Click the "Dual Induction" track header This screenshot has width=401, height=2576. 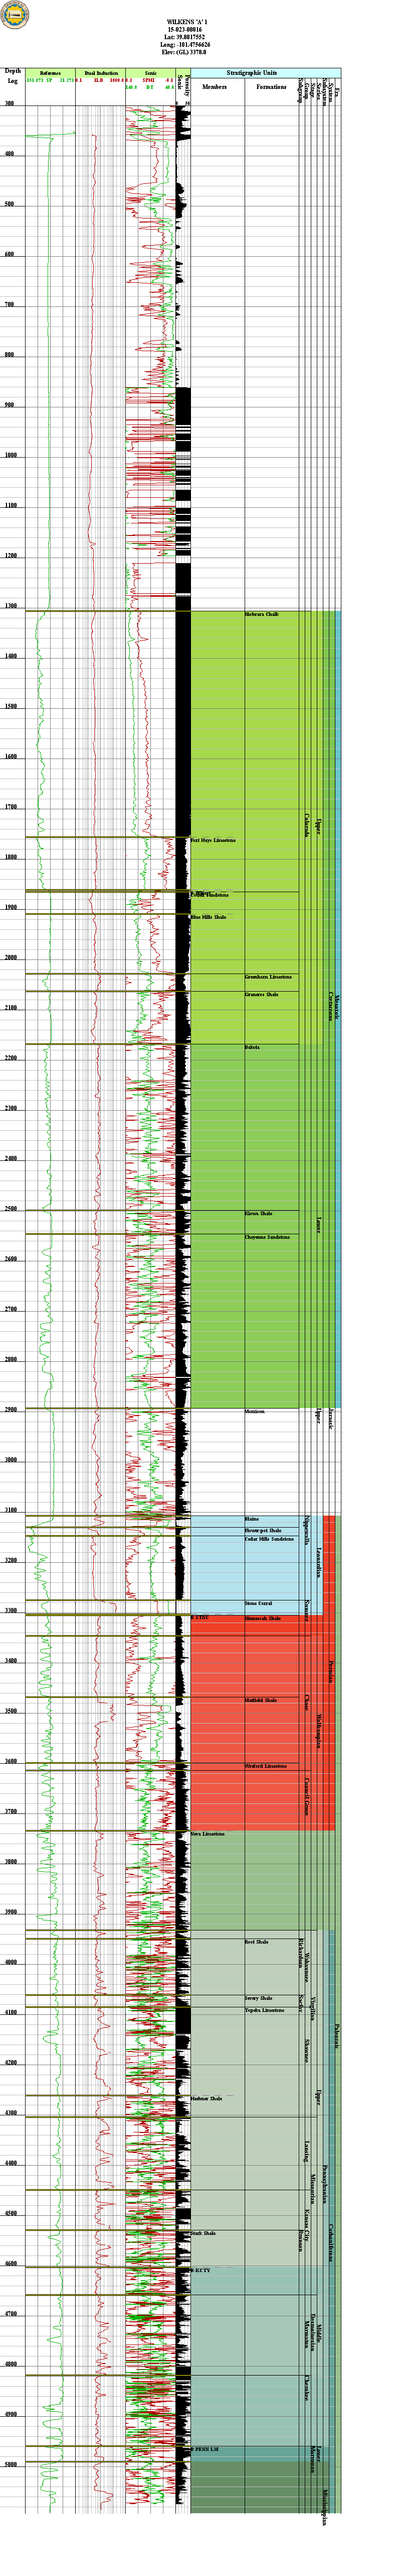[x=101, y=74]
